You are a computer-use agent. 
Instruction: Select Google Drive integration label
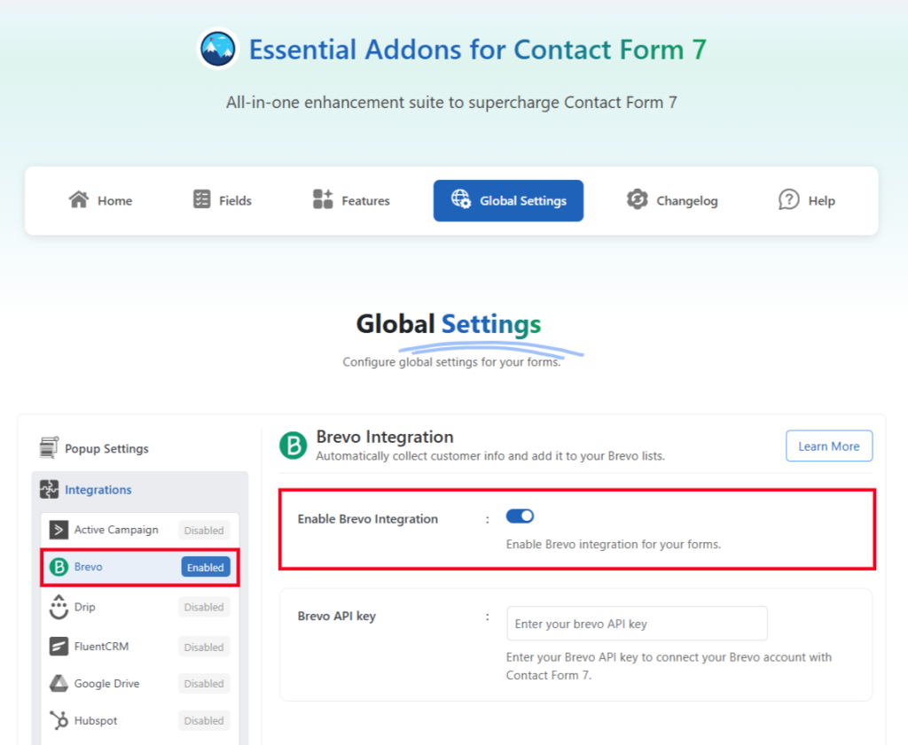tap(106, 684)
